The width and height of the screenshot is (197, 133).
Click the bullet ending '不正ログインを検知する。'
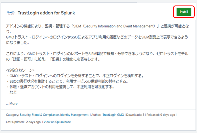click(x=75, y=76)
